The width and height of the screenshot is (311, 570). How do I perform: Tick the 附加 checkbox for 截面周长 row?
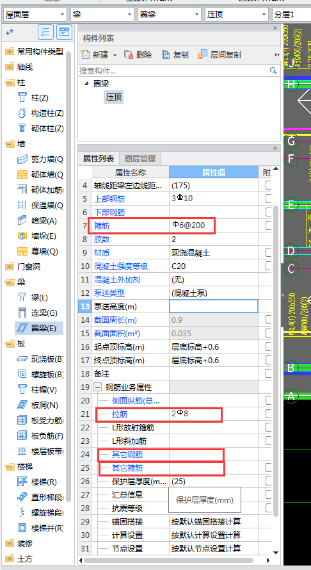(269, 320)
